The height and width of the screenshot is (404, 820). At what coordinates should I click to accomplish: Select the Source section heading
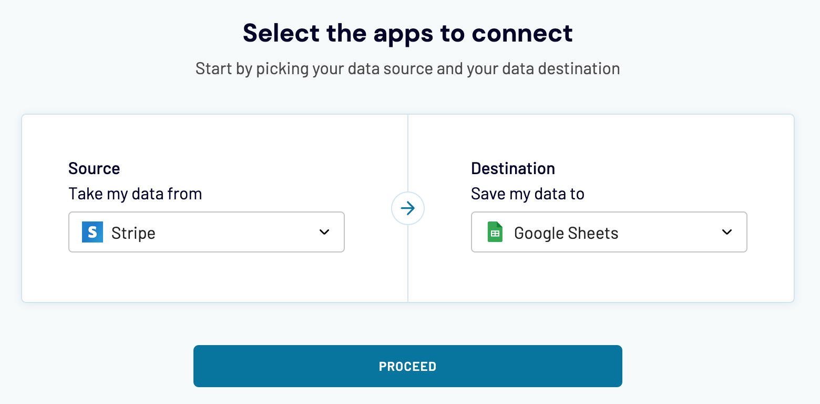[94, 168]
